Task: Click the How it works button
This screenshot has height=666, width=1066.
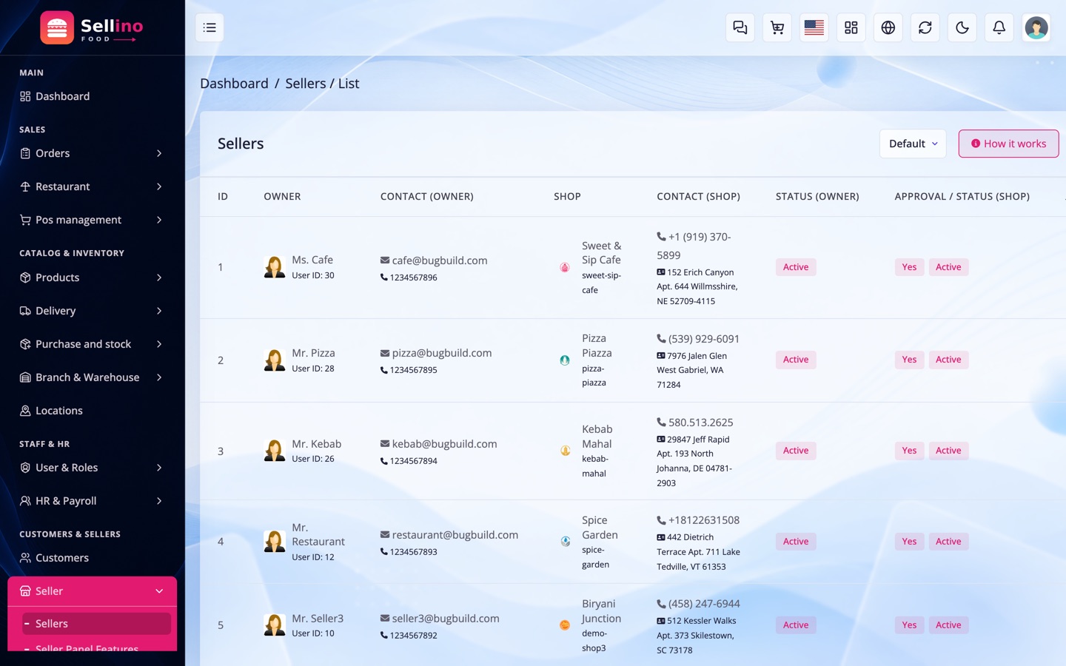Action: tap(1008, 144)
